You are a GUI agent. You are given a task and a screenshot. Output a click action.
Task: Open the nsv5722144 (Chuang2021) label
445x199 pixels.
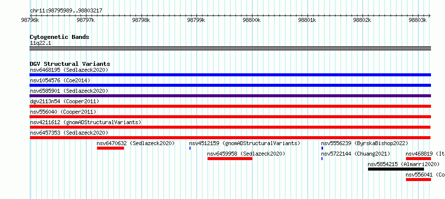pos(355,154)
